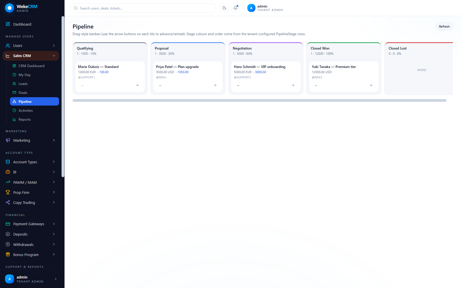Open the Activities page
Image resolution: width=461 pixels, height=288 pixels.
pyautogui.click(x=34, y=111)
